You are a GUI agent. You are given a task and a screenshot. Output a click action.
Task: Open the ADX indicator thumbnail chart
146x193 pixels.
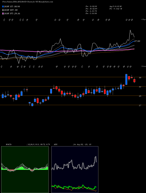[75, 170]
